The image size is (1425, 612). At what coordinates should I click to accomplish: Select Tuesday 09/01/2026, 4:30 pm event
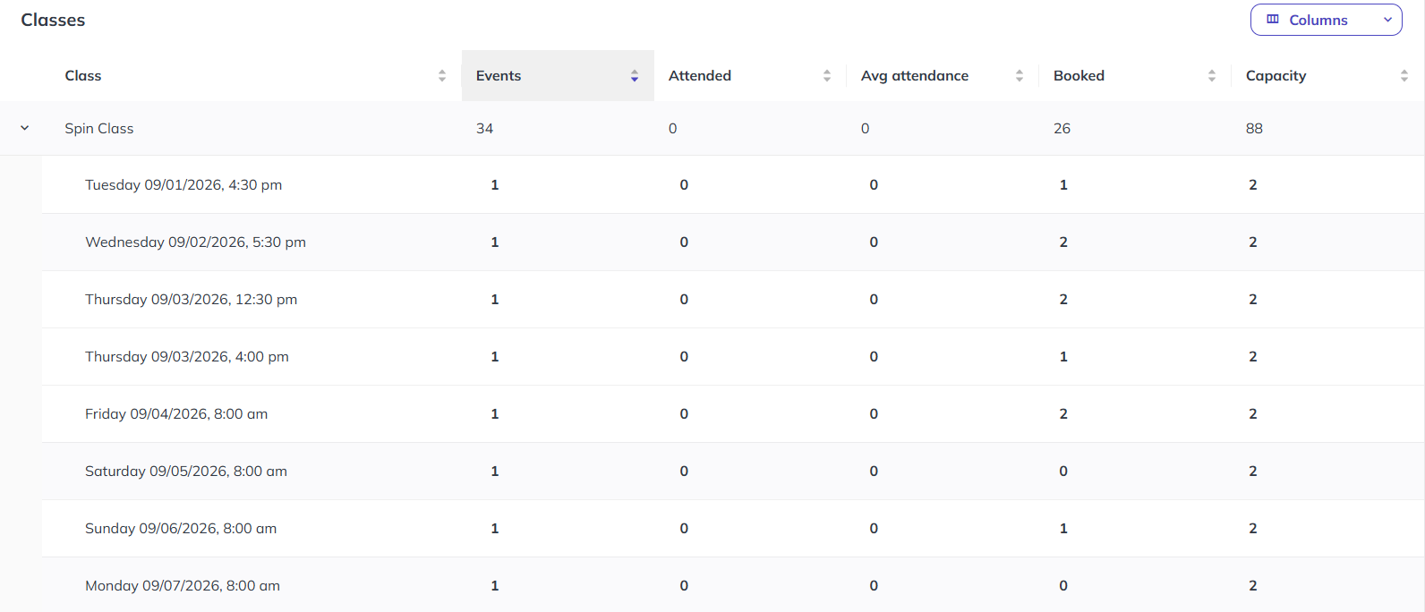(x=183, y=184)
